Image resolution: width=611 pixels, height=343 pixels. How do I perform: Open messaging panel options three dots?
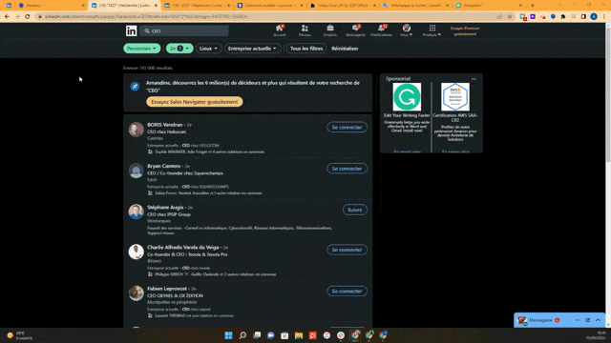click(x=578, y=320)
